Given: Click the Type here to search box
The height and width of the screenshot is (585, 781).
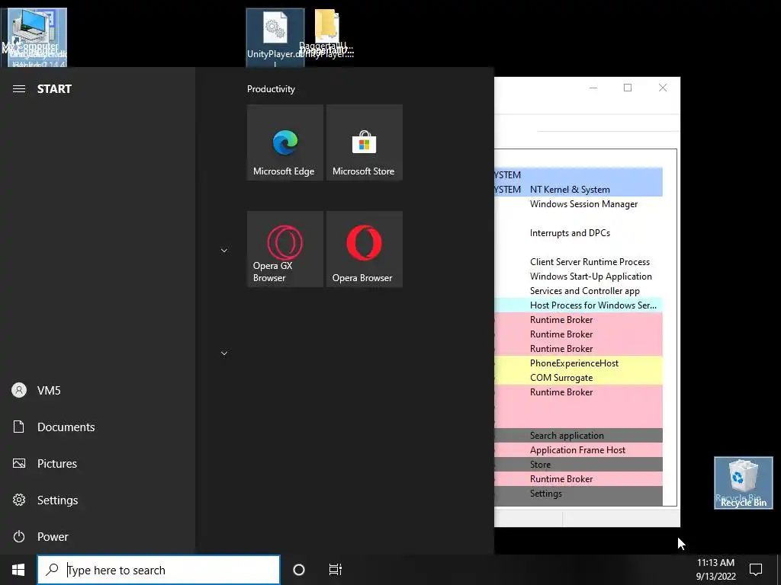Looking at the screenshot, I should pyautogui.click(x=159, y=570).
